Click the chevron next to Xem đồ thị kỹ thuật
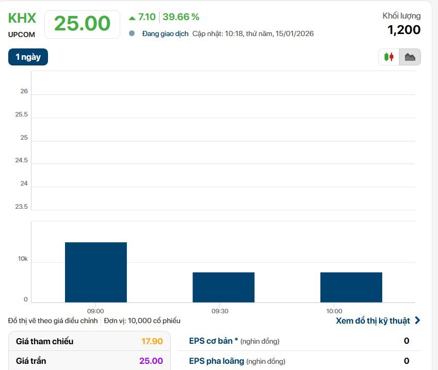Viewport: 438px width, 370px height. (417, 321)
